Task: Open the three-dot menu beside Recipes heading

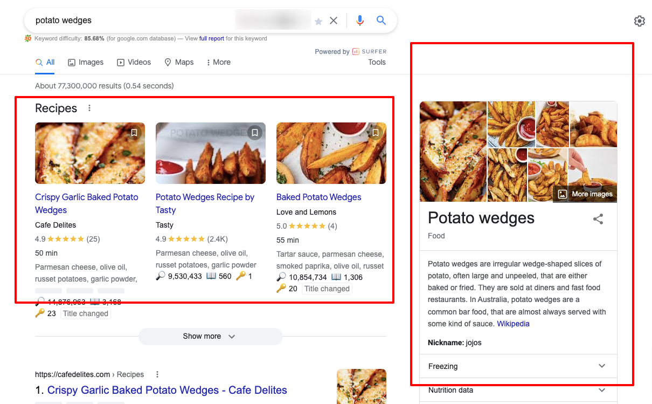Action: 89,108
